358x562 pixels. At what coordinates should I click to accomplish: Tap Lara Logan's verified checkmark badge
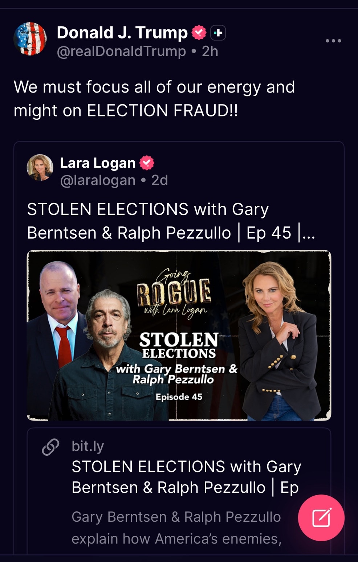tap(147, 163)
